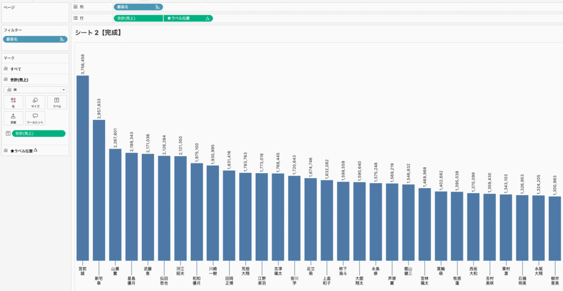
Task: Open the Label (ラベル) marks card
Action: [57, 102]
